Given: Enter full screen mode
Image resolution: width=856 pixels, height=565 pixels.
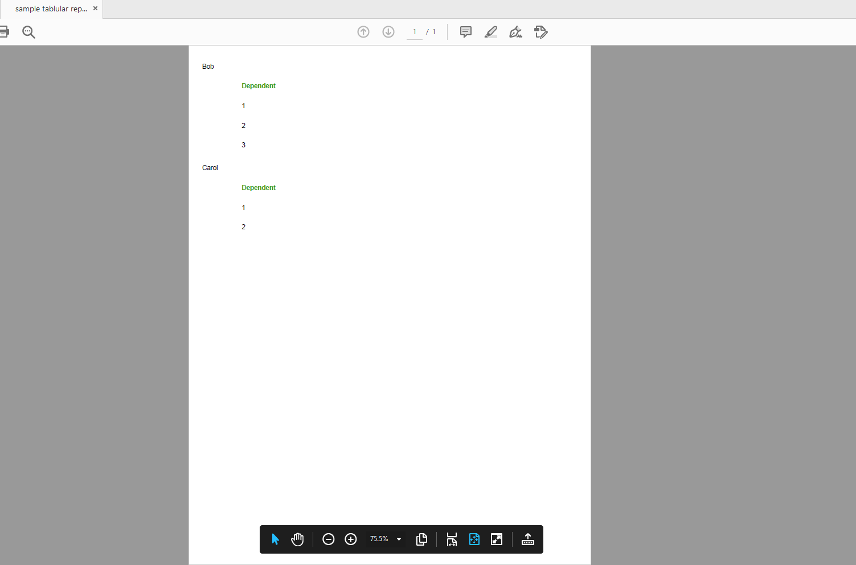Looking at the screenshot, I should (x=497, y=539).
